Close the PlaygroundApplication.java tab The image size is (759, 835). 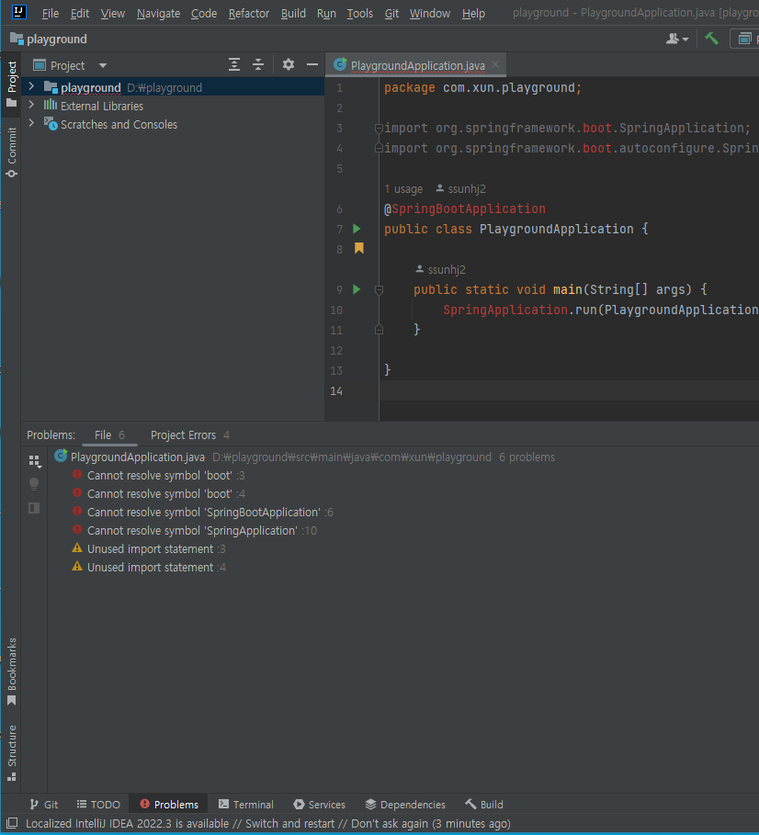point(495,64)
